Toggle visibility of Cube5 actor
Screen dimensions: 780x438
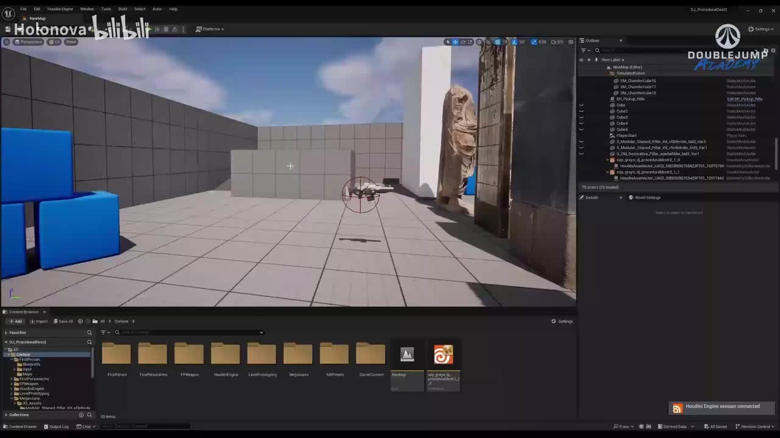[581, 130]
